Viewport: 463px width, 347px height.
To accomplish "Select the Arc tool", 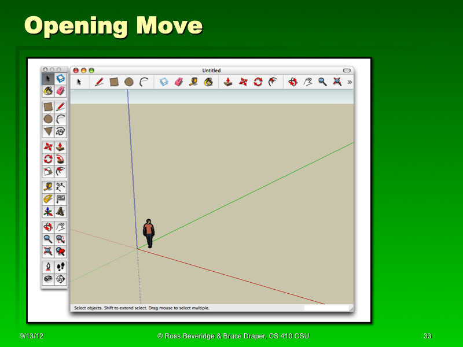I will click(x=143, y=82).
